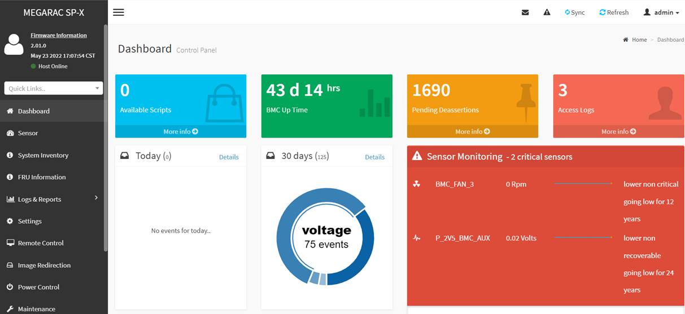Click the Firmware Information link
685x314 pixels.
coord(59,35)
